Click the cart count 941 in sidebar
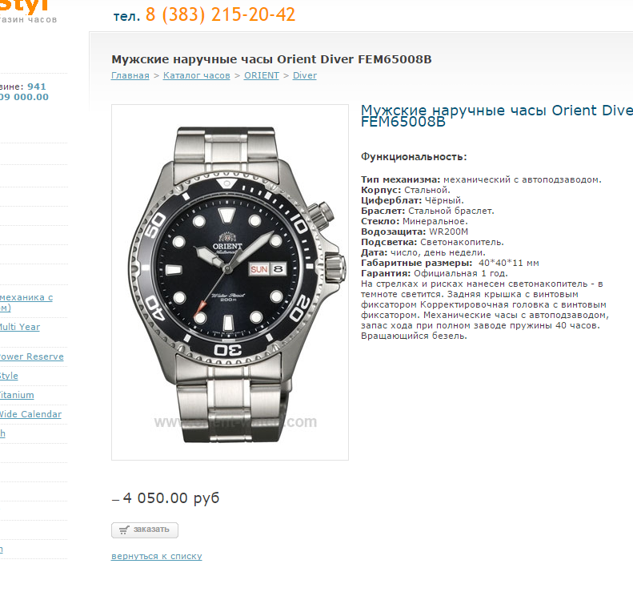Viewport: 633px width, 596px height. pyautogui.click(x=37, y=87)
